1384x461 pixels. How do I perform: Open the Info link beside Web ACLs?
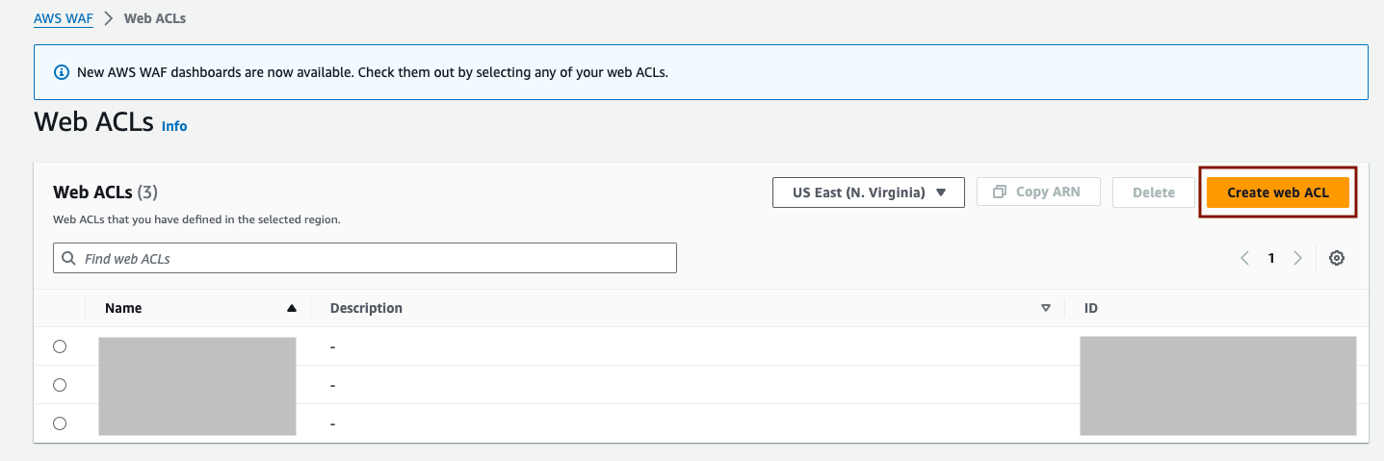coord(174,126)
